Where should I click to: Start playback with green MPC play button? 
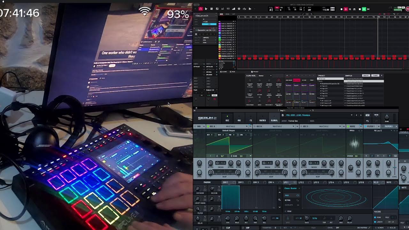pos(364,9)
